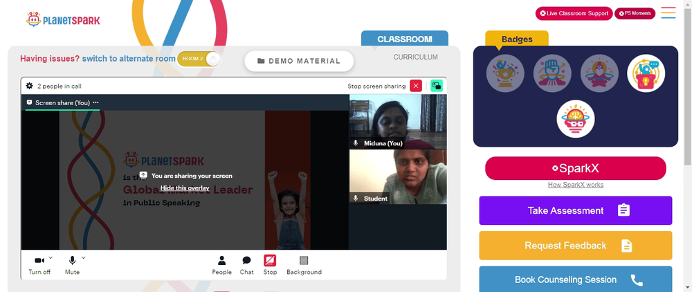Screen dimensions: 692x292
Task: Mute the microphone
Action: (73, 265)
